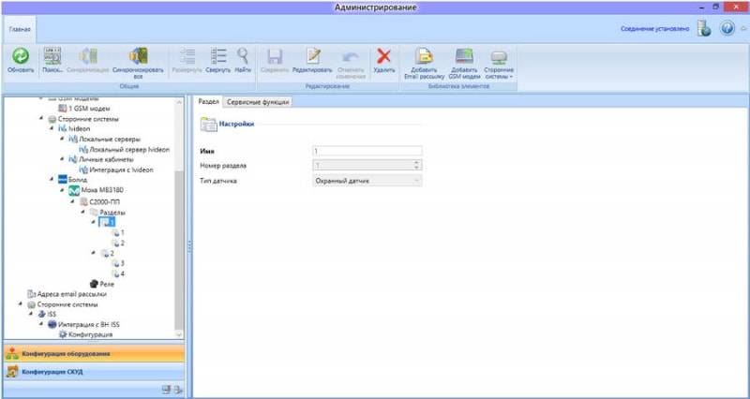The image size is (750, 399).
Task: Select Личные кабинеты in the tree
Action: tap(101, 159)
